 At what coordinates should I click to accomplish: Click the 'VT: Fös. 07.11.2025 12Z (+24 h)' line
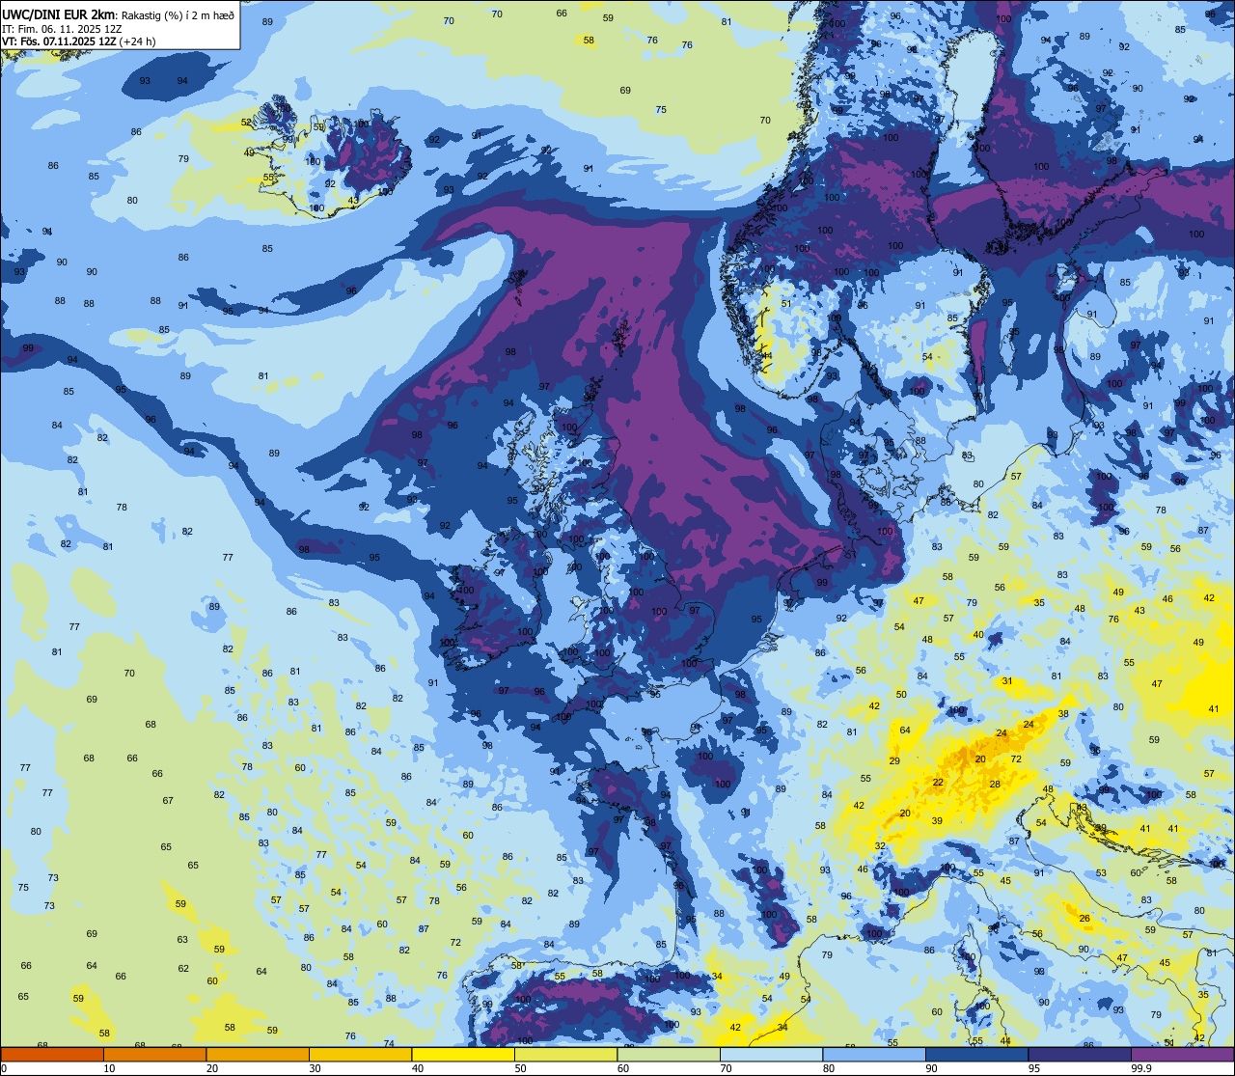coord(79,41)
